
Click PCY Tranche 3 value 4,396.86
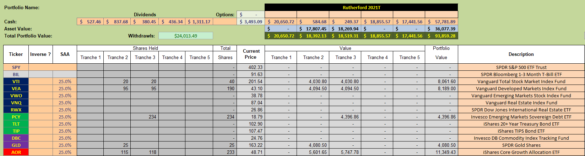pos(345,117)
